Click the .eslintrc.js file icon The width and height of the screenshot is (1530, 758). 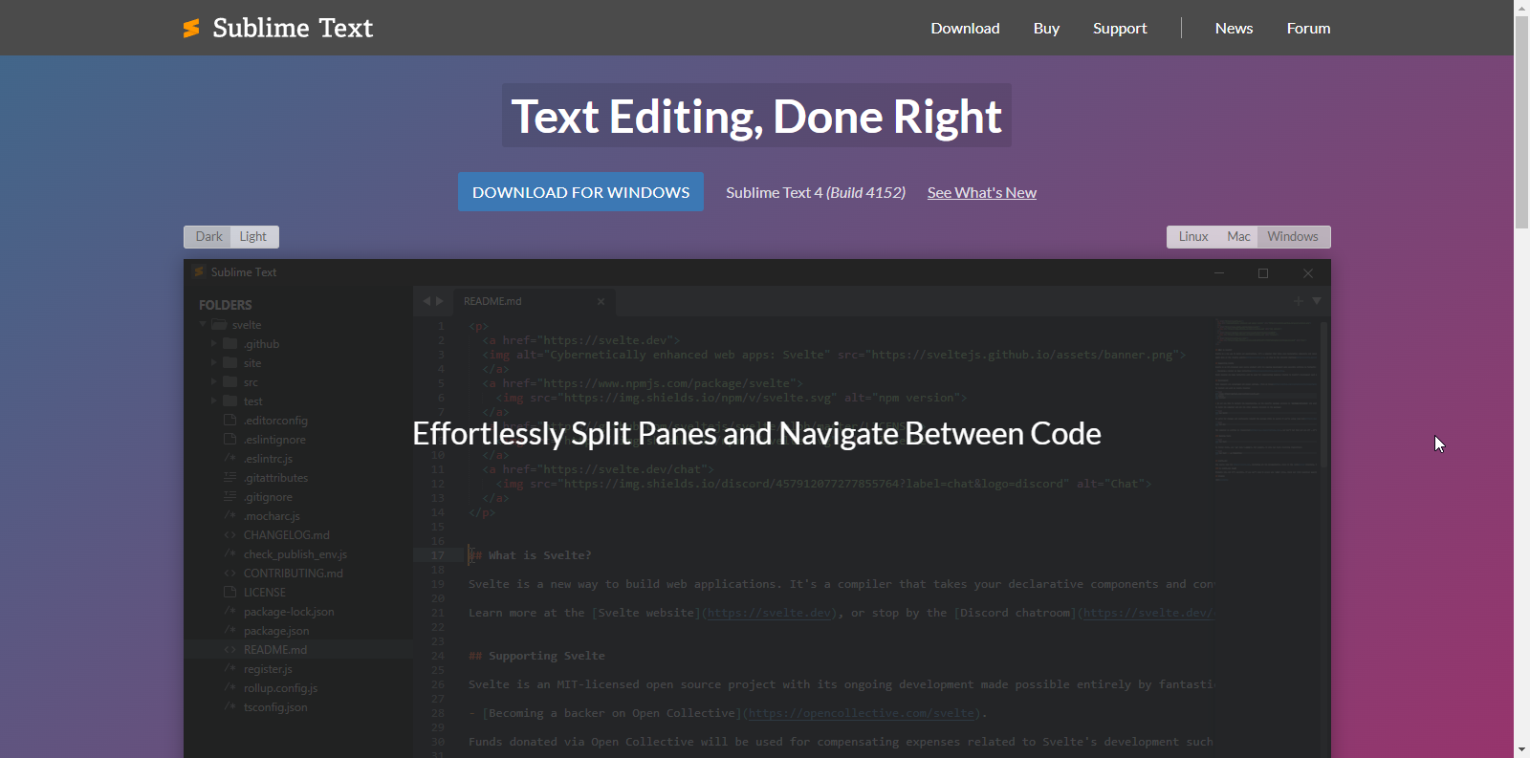tap(229, 458)
